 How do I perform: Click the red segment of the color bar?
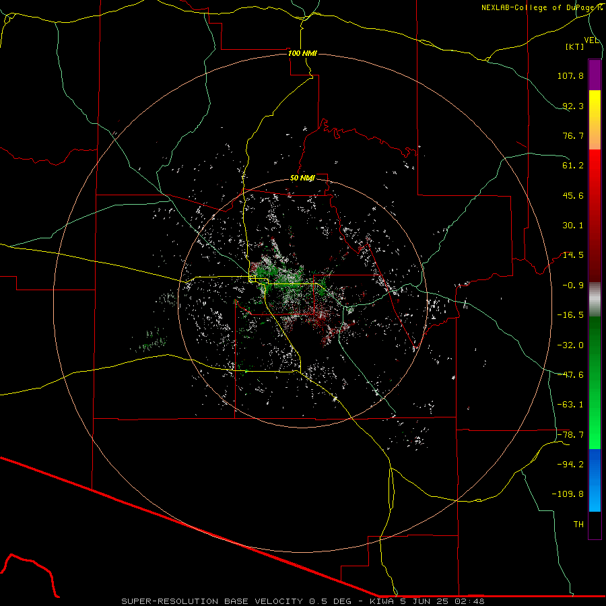595,215
